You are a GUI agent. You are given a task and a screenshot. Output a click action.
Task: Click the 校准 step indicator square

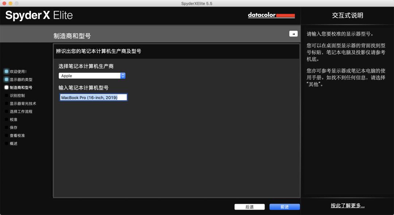click(x=7, y=120)
